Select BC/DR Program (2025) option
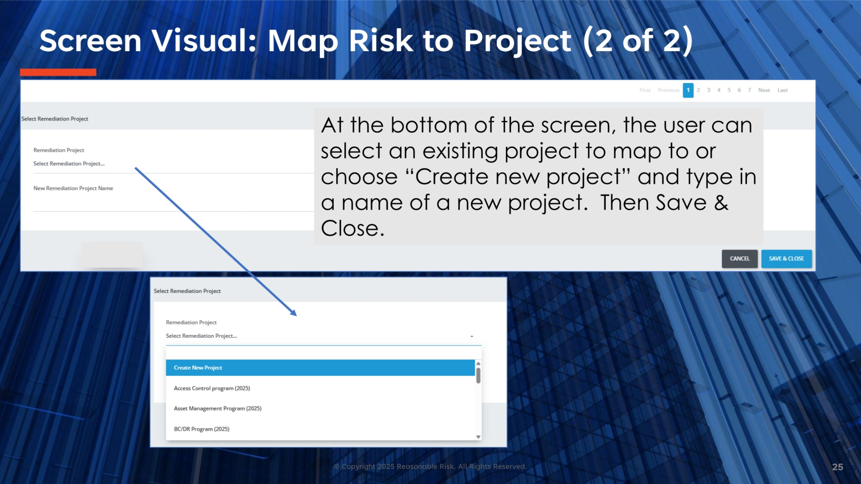861x484 pixels. click(x=320, y=429)
